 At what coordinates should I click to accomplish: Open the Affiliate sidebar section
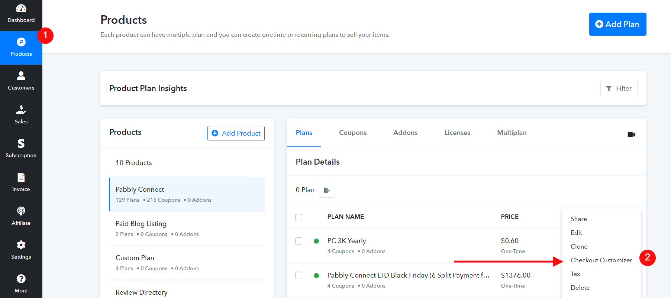click(21, 217)
